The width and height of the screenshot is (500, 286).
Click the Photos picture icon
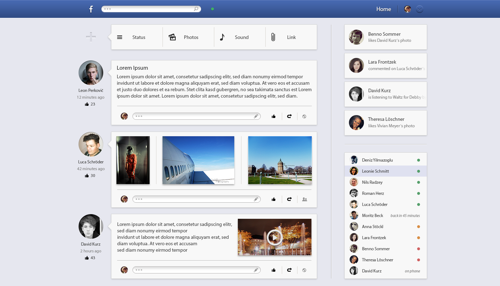coord(172,37)
